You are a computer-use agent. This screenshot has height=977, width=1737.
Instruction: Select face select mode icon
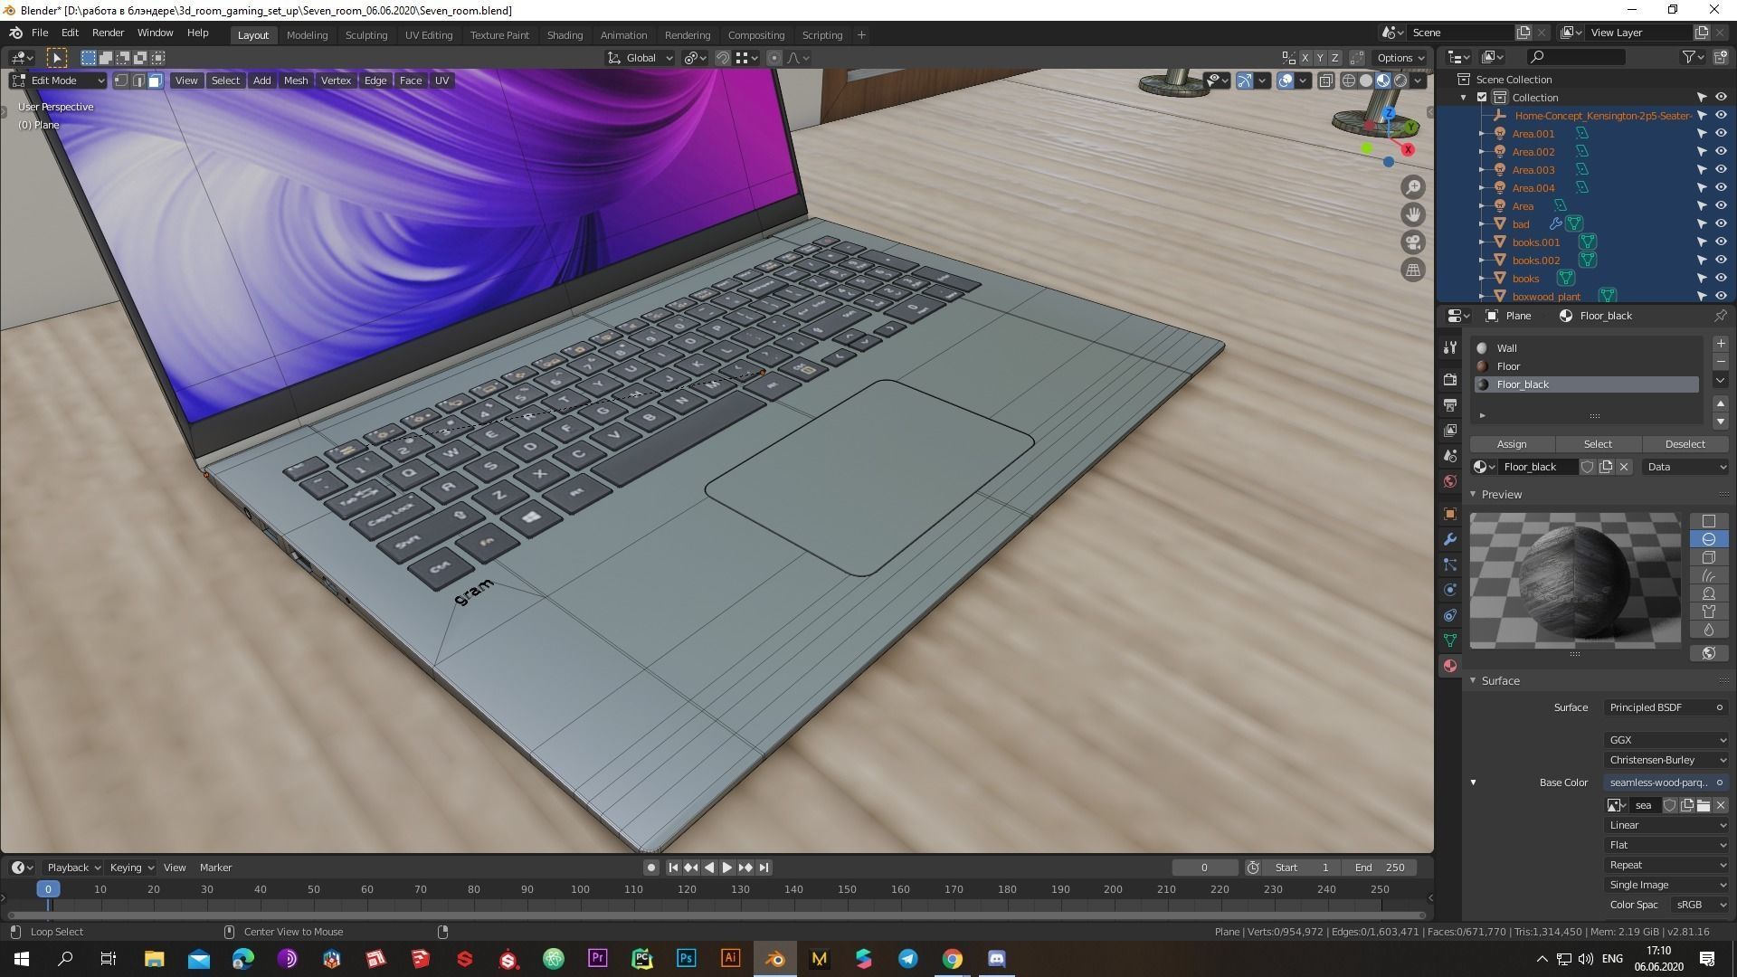point(155,81)
